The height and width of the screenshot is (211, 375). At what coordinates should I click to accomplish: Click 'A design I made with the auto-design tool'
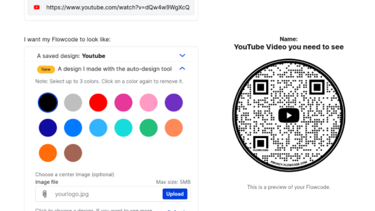pyautogui.click(x=115, y=69)
